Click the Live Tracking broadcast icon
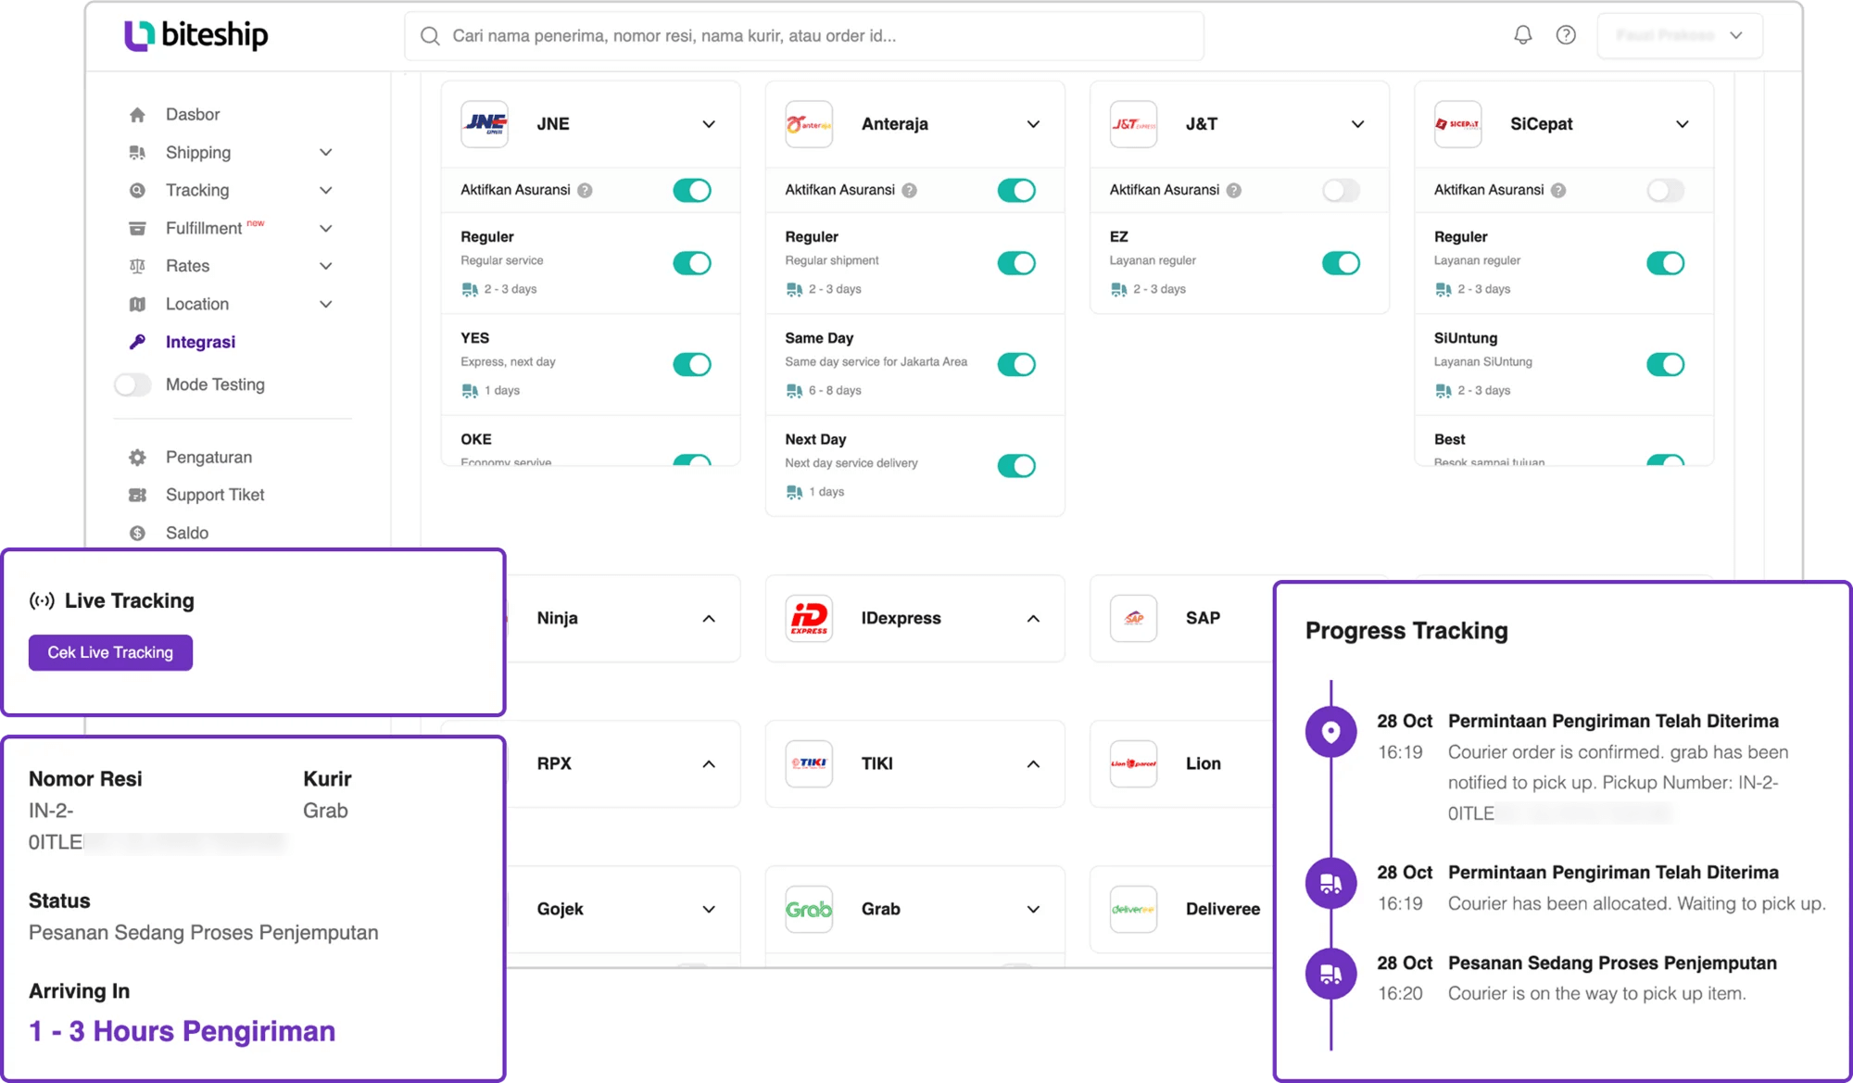 point(42,601)
